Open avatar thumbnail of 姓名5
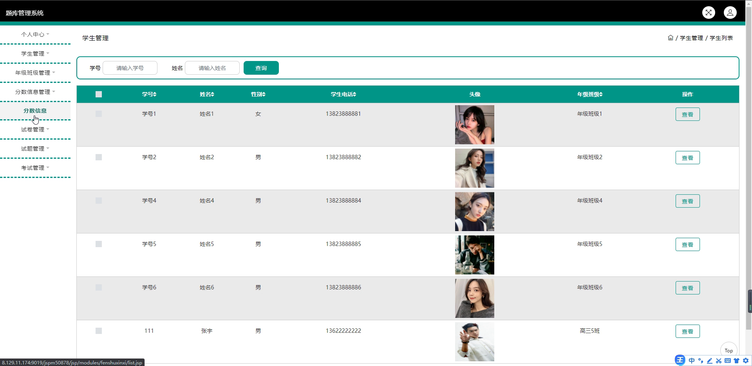 [474, 255]
